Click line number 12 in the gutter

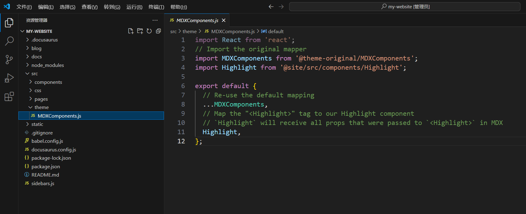(181, 141)
